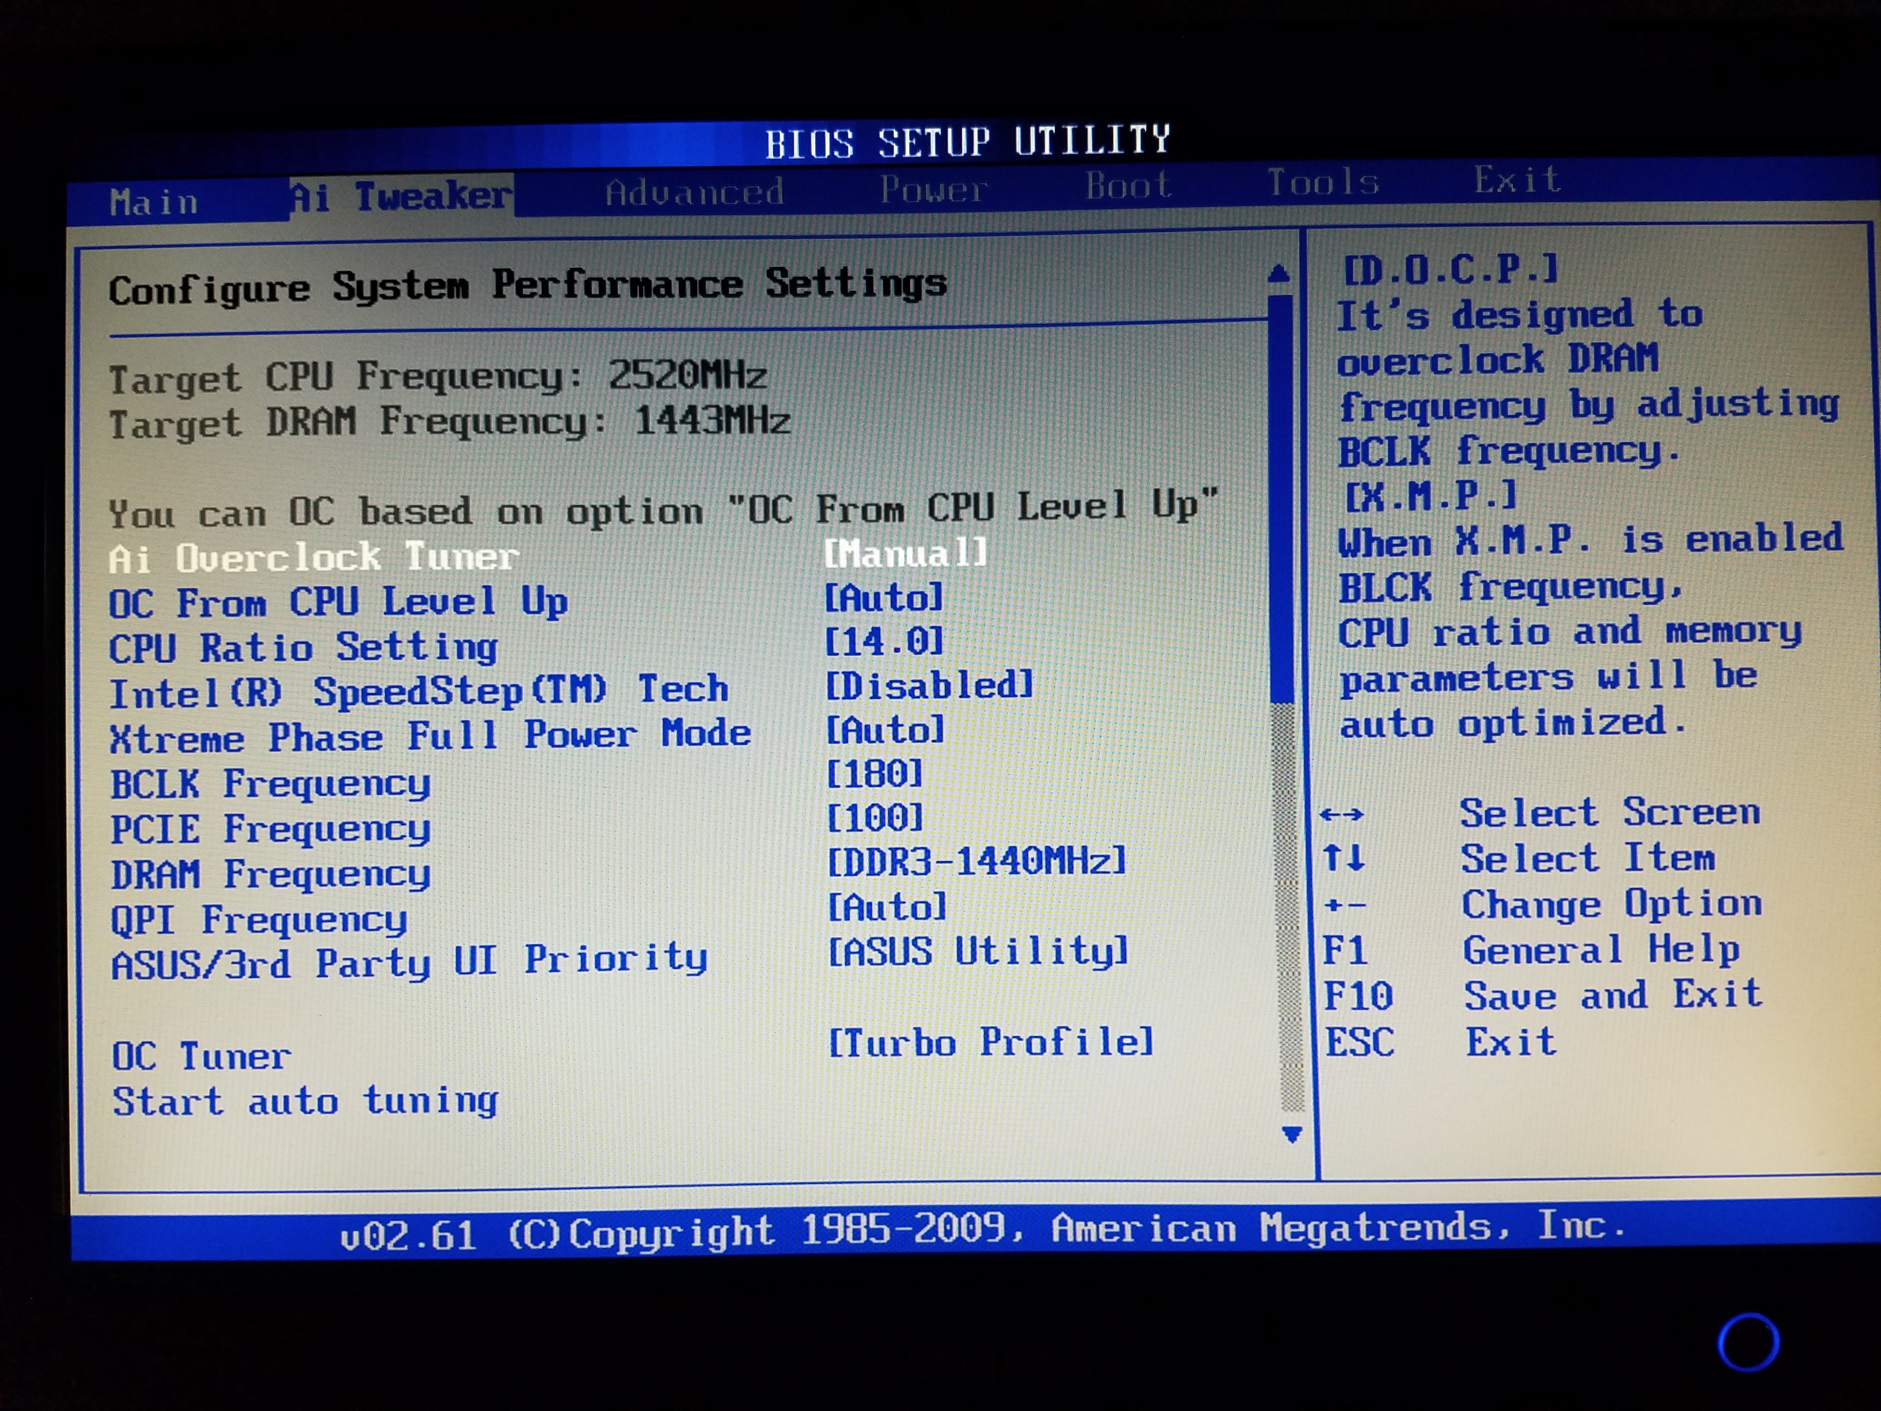Switch to the Advanced tab
Image resolution: width=1881 pixels, height=1411 pixels.
tap(694, 192)
